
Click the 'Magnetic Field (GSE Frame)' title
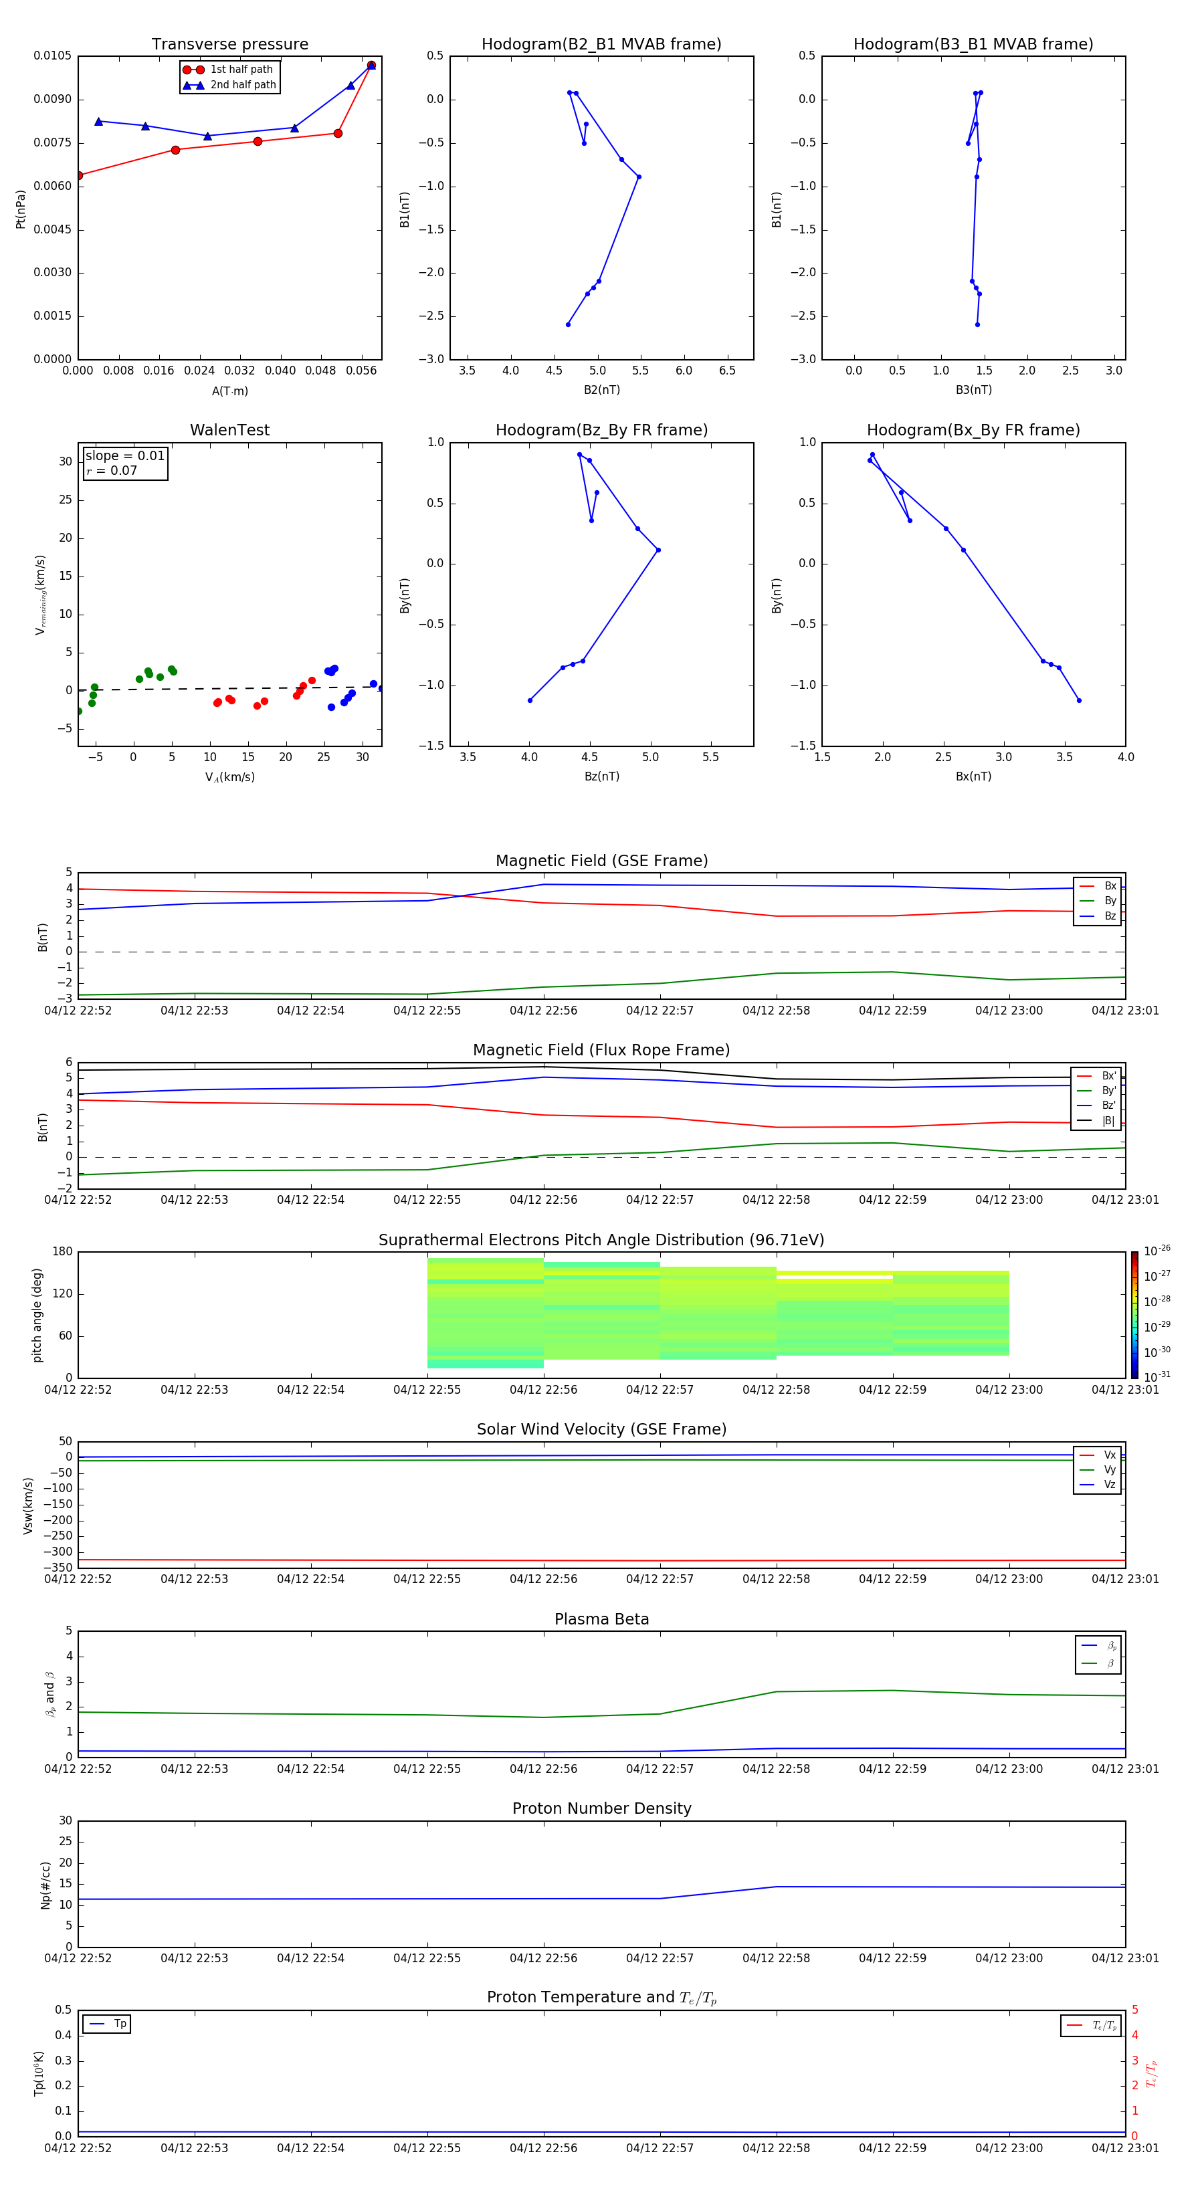click(601, 861)
